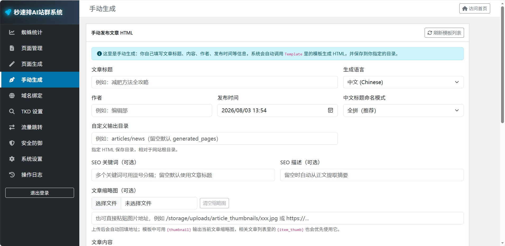Open the calendar picker in 发布时间 field

[x=330, y=110]
